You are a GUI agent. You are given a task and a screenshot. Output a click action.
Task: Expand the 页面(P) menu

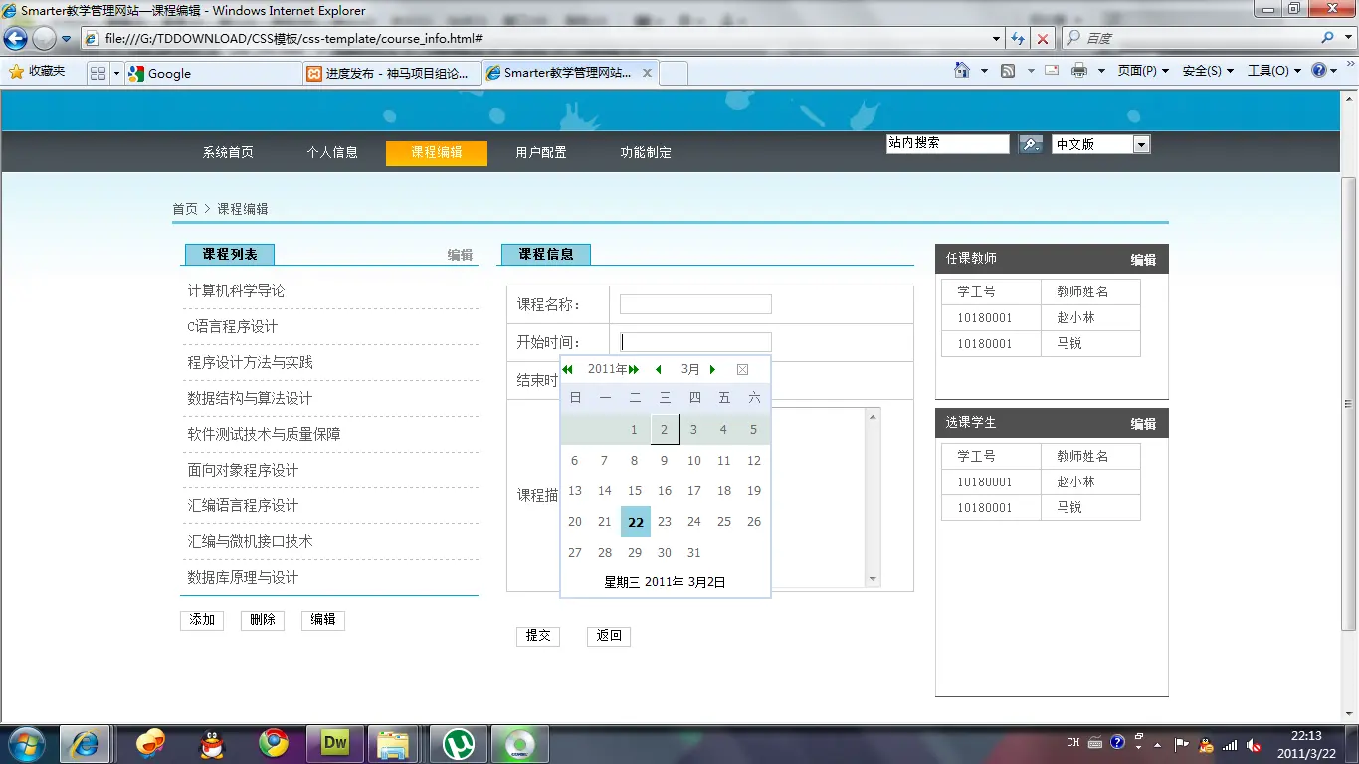pyautogui.click(x=1142, y=71)
